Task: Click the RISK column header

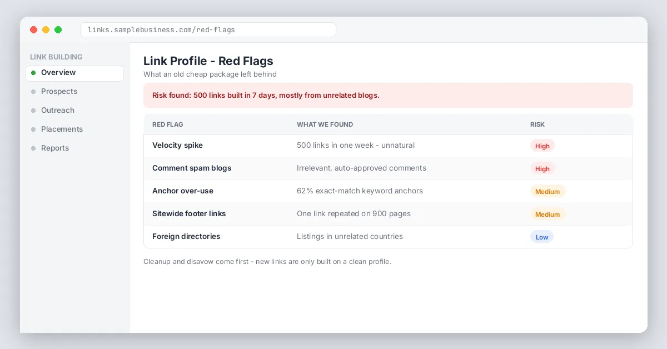Action: (x=537, y=124)
